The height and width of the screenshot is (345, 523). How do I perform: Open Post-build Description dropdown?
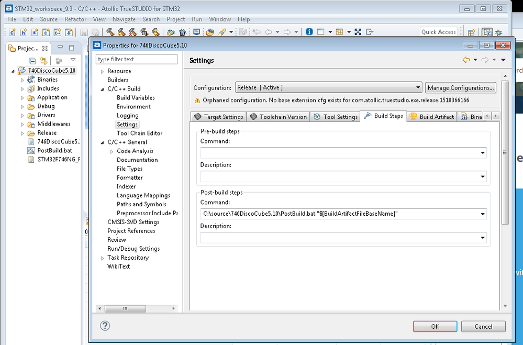[483, 238]
